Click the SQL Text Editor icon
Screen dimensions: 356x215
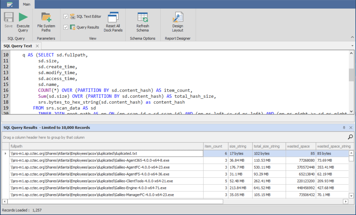pyautogui.click(x=72, y=16)
